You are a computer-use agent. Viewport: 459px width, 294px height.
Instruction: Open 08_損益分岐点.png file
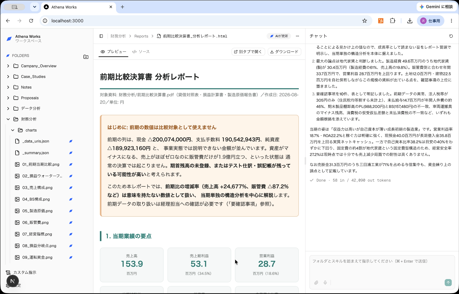pos(39,246)
